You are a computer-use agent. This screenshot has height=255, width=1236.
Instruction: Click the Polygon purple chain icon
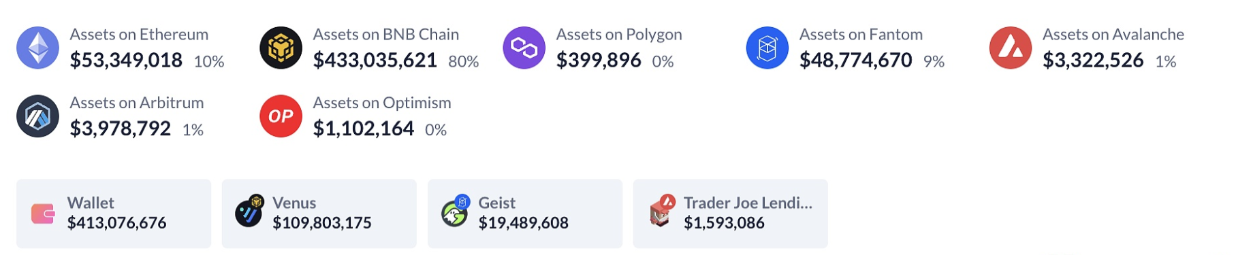tap(524, 48)
